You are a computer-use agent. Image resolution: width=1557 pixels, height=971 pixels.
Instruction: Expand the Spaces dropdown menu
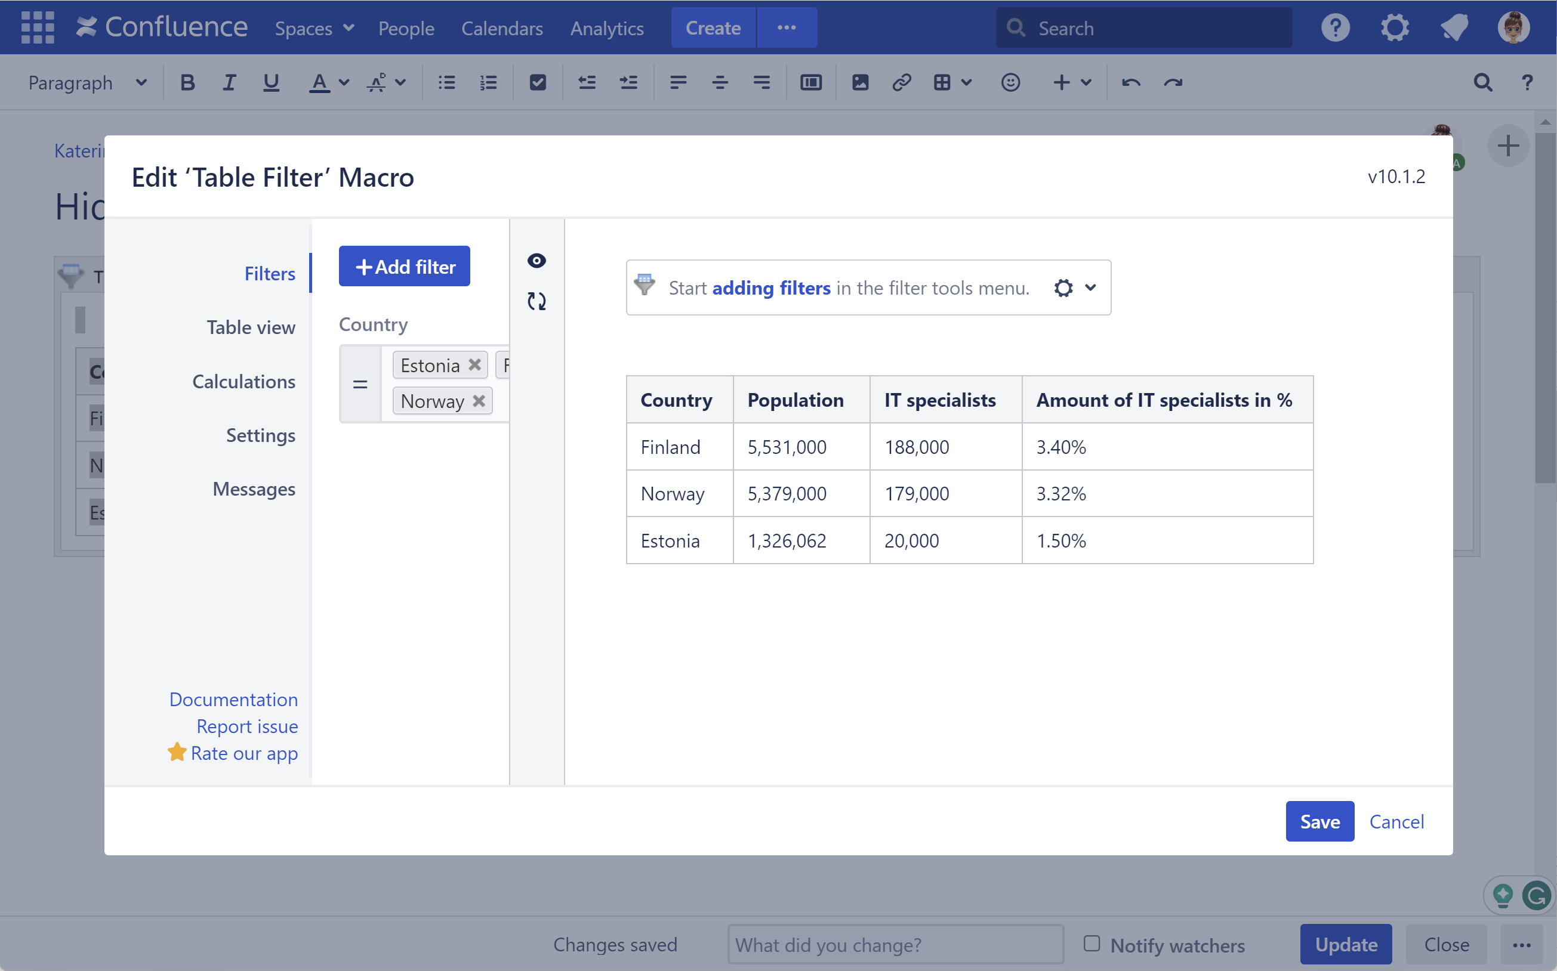coord(315,28)
